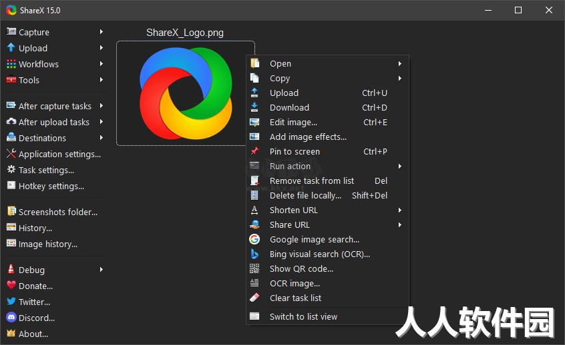
Task: Click the Google logo icon in context menu
Action: click(254, 239)
